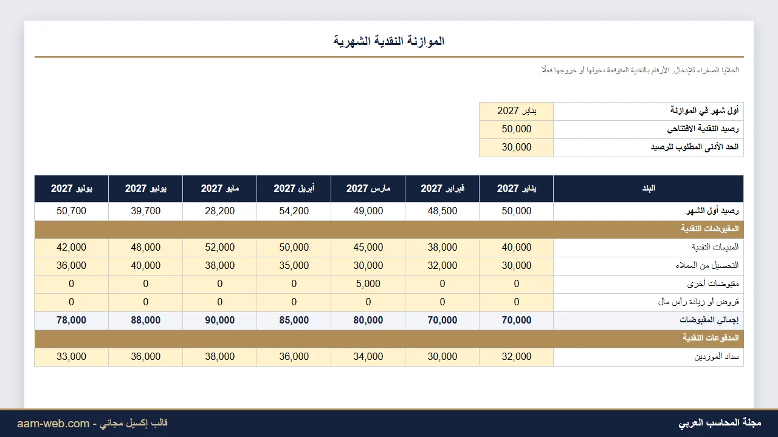Select the يناير 2027 column header in the table
Screen dimensions: 778x437
point(517,189)
